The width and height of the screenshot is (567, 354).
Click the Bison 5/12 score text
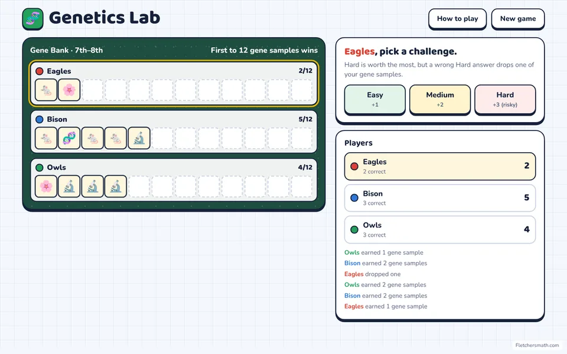305,119
